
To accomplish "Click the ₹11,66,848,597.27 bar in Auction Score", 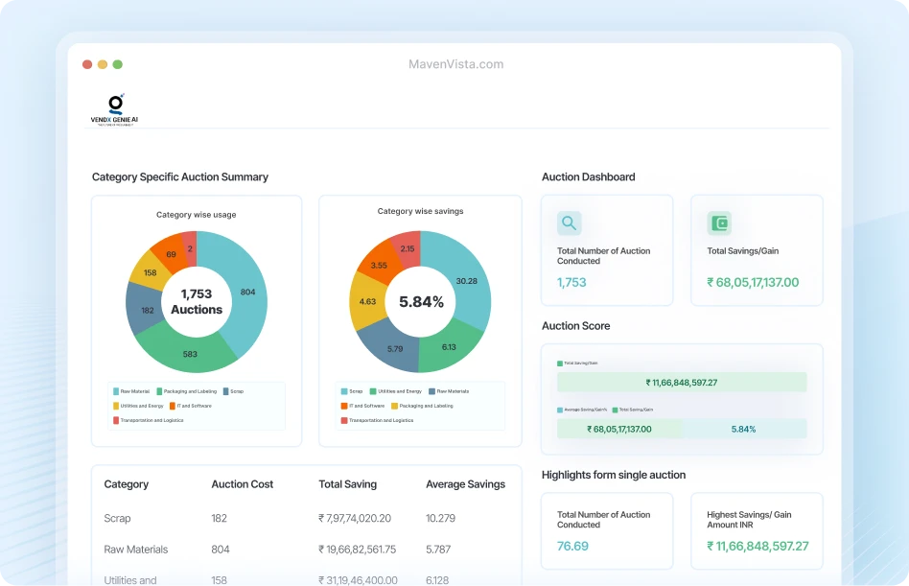I will click(x=682, y=383).
